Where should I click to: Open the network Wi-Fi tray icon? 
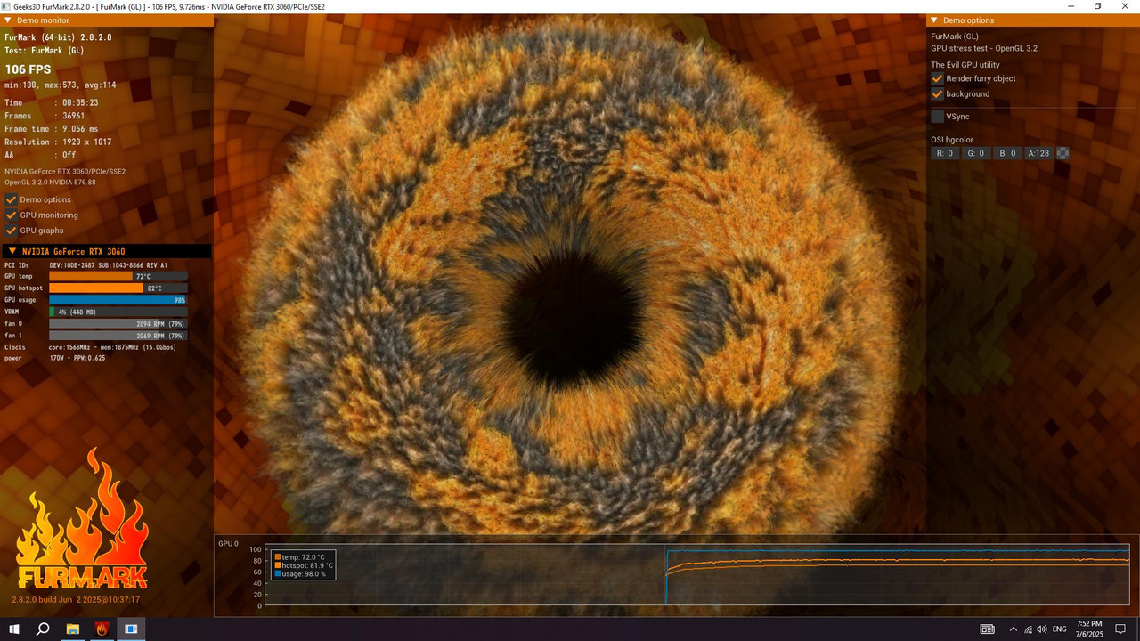point(1027,629)
